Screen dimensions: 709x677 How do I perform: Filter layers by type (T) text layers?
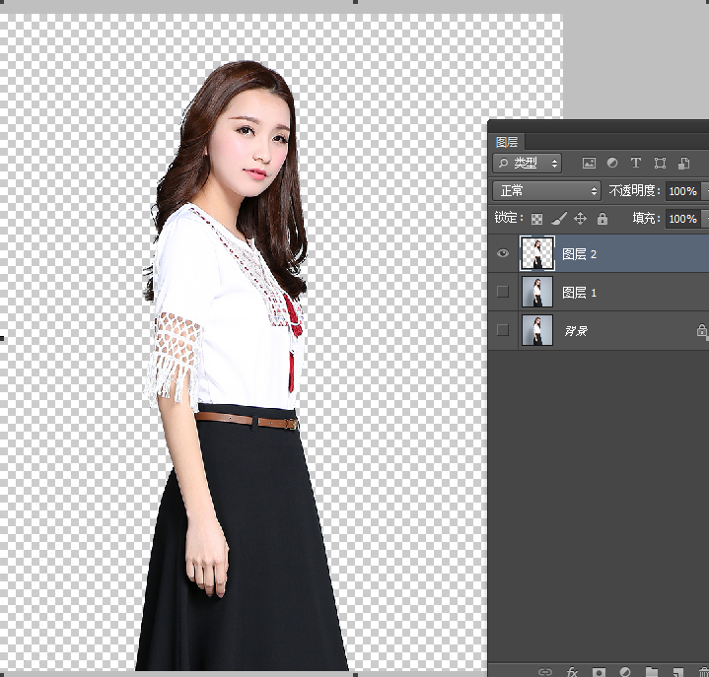[x=635, y=164]
